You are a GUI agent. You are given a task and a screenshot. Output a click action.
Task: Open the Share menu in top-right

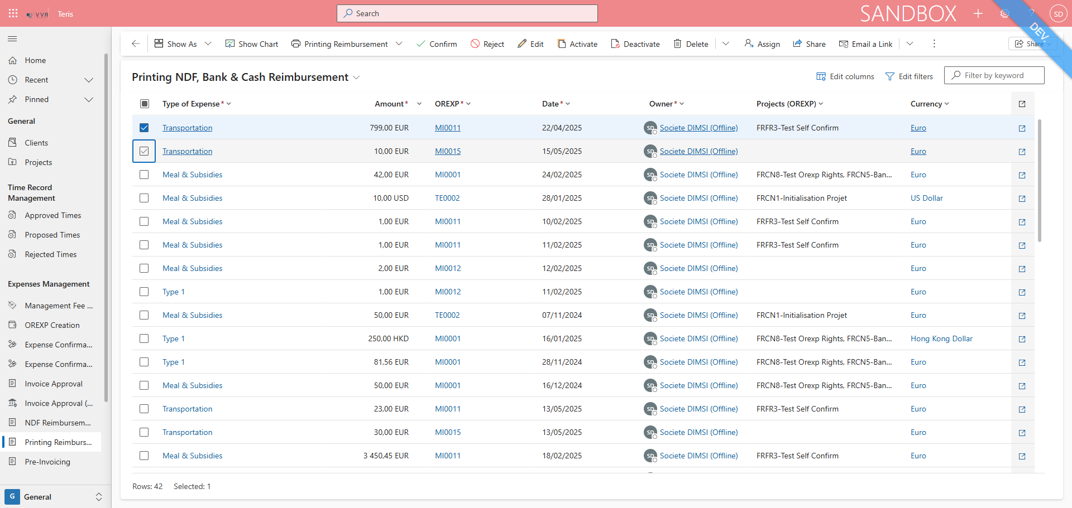[1032, 43]
